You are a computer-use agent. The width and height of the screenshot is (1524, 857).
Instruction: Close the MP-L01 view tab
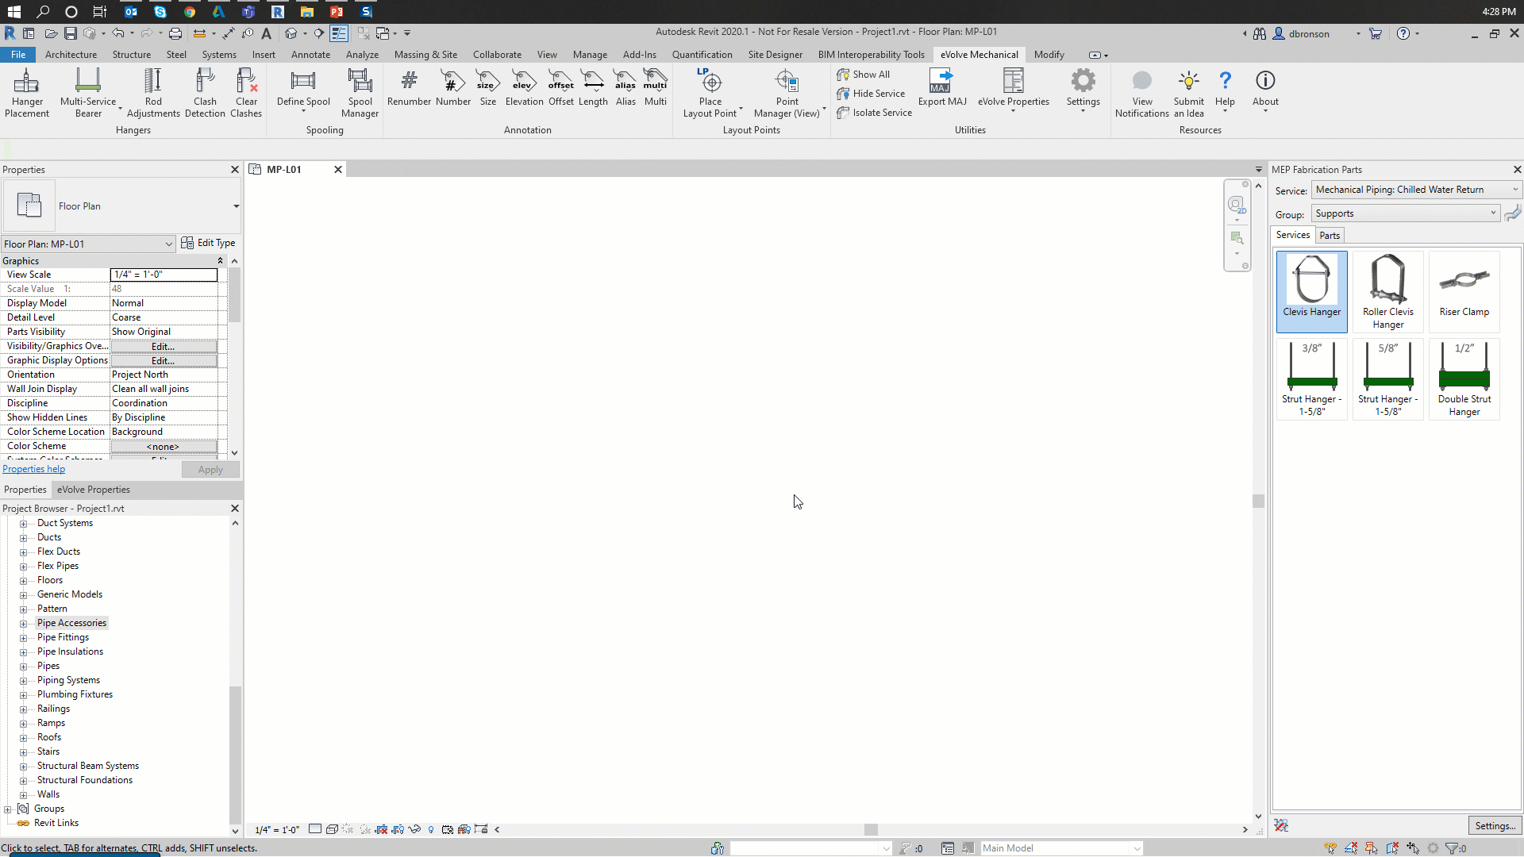338,169
